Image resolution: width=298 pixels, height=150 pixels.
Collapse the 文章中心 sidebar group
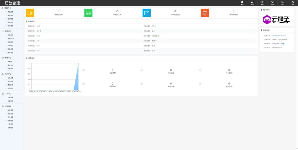click(8, 94)
